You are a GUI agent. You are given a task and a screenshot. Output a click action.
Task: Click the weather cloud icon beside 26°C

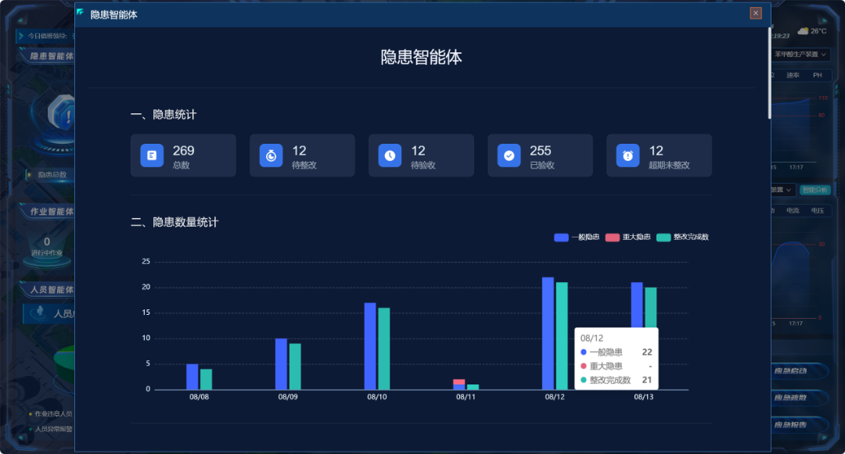(x=803, y=31)
